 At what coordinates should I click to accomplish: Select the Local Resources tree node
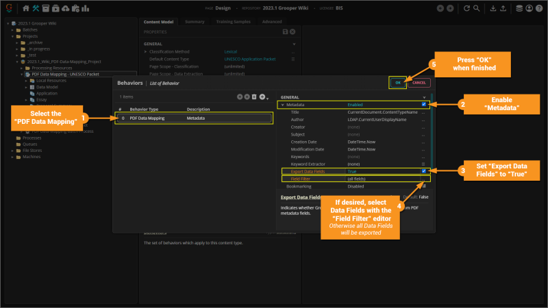pos(51,81)
